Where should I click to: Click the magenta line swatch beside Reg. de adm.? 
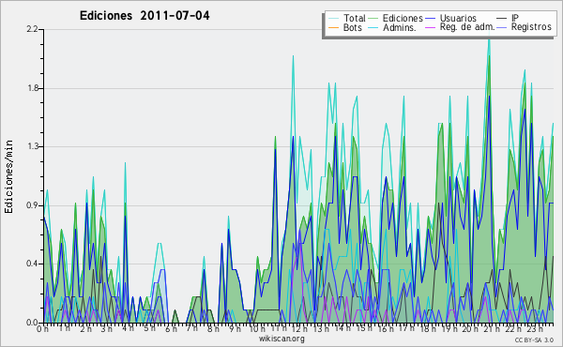430,27
